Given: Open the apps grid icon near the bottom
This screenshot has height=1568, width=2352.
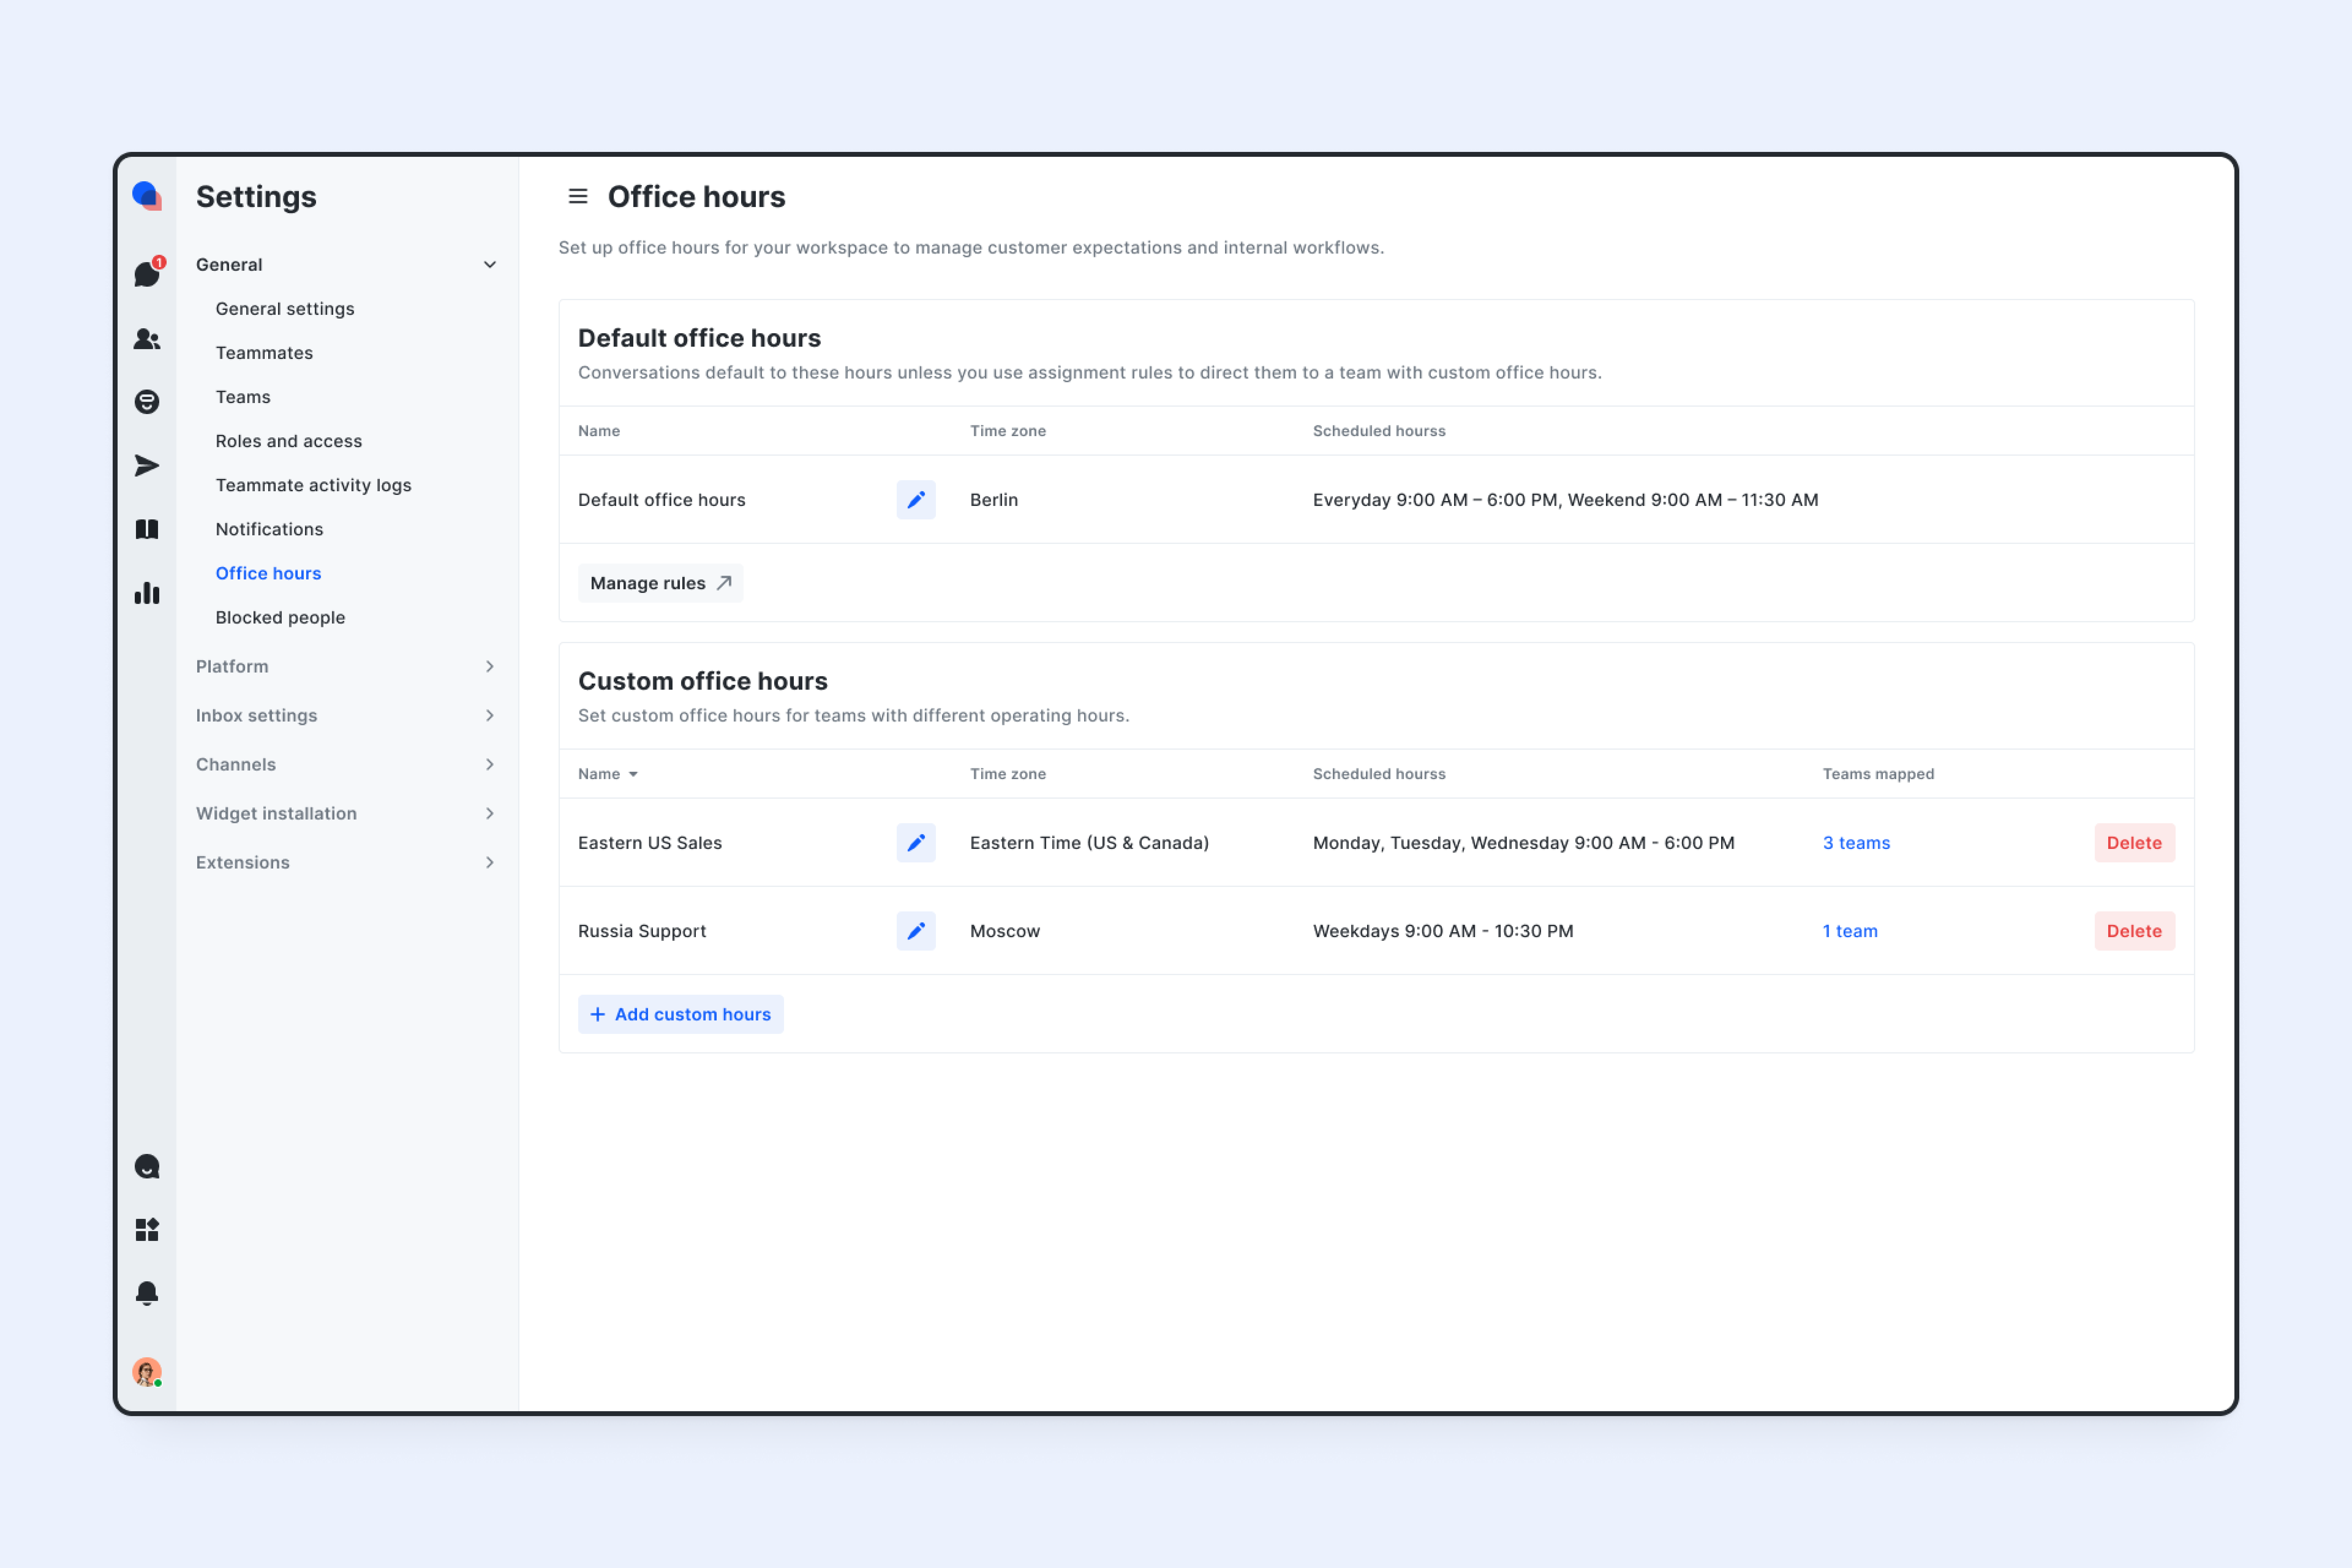Looking at the screenshot, I should (147, 1230).
